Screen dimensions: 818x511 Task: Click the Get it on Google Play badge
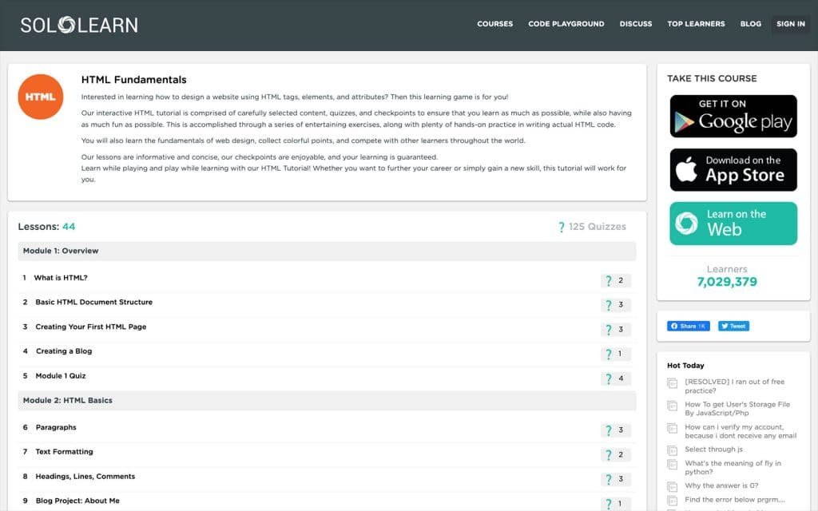[x=733, y=116]
